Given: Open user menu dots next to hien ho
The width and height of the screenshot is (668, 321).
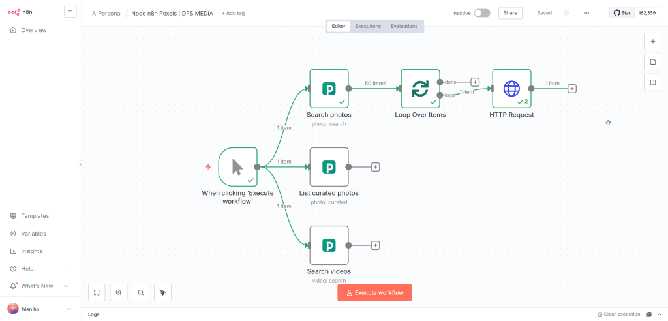Looking at the screenshot, I should pyautogui.click(x=69, y=309).
